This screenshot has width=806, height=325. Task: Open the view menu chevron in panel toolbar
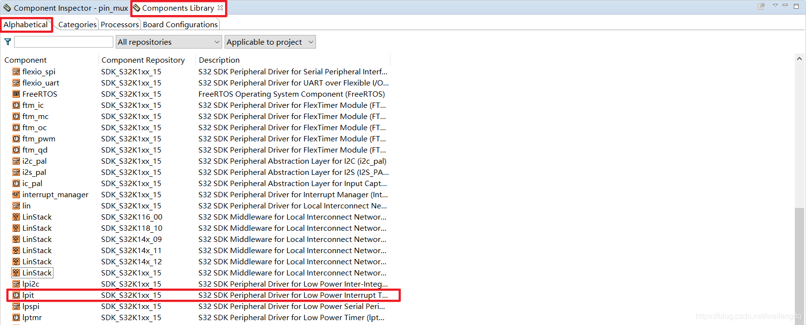click(775, 5)
